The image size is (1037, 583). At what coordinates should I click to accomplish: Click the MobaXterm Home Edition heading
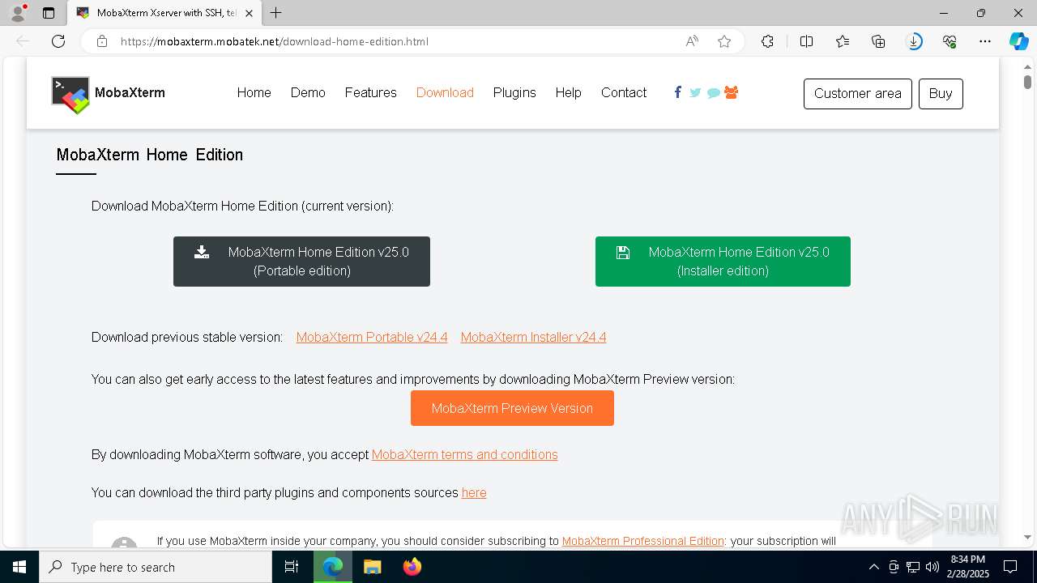click(x=150, y=155)
